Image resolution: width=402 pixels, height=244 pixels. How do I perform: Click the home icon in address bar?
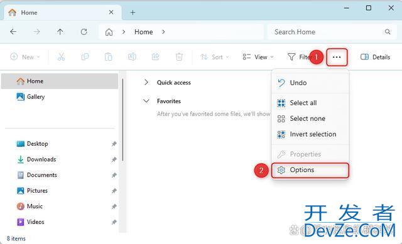[x=109, y=32]
